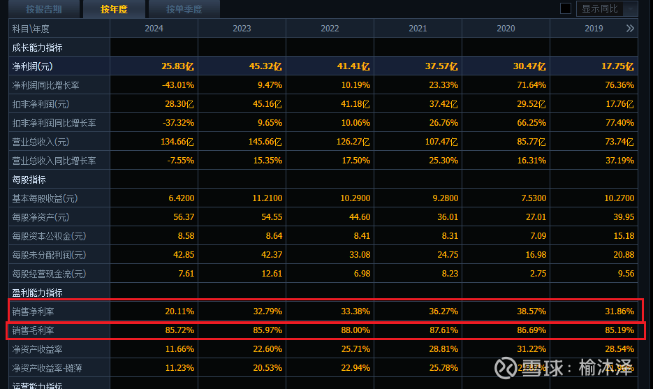
Task: Switch to the 按报告期 tab
Action: (x=44, y=9)
